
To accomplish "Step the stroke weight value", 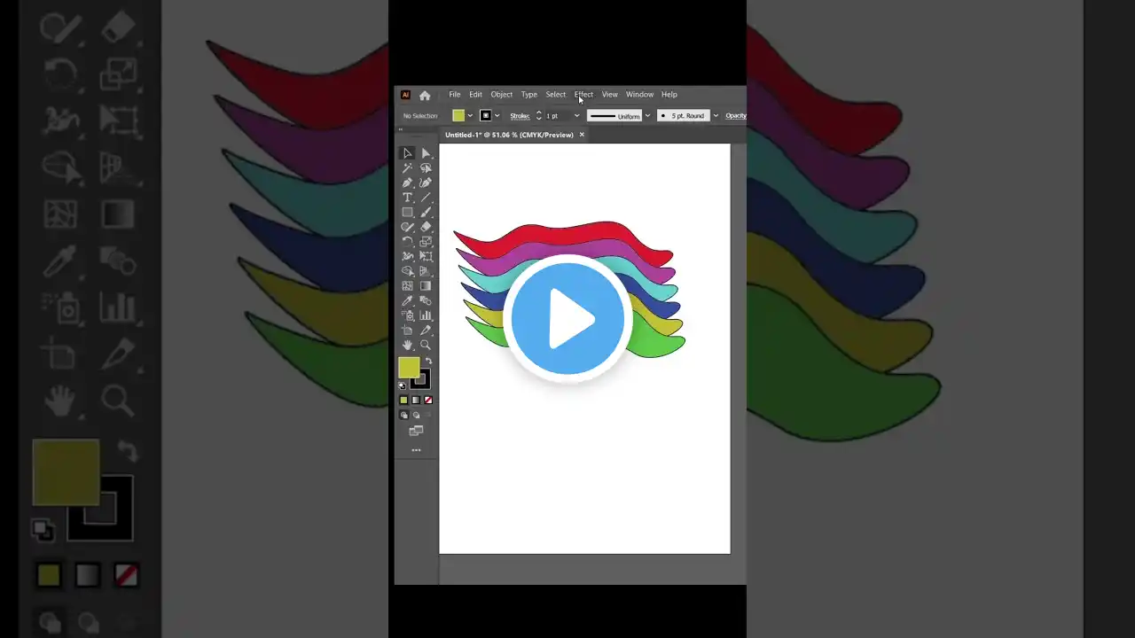I will tap(538, 116).
